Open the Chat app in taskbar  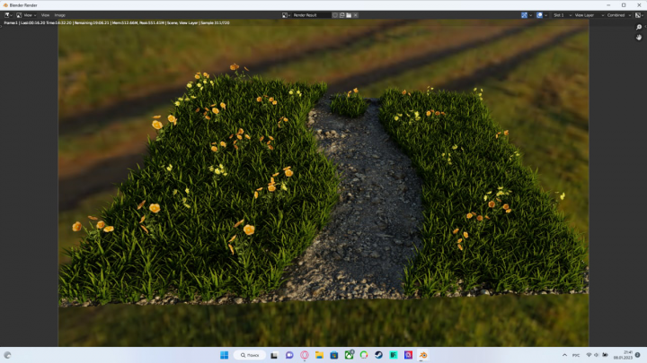click(x=289, y=355)
